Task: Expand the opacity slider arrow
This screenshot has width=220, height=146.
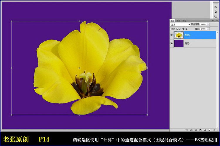Action: [x=208, y=25]
